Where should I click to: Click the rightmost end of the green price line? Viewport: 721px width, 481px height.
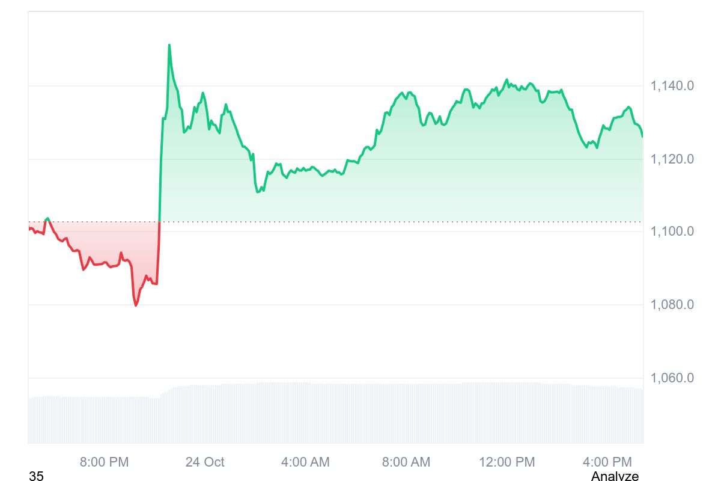(x=642, y=136)
